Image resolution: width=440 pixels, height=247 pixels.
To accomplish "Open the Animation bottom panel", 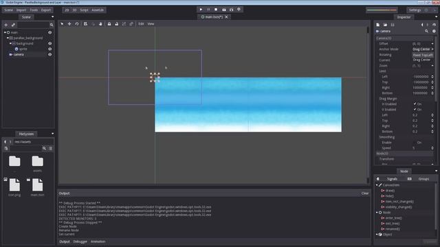I will click(98, 242).
